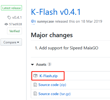Download Source code (tar.gz) link
The width and height of the screenshot is (110, 100).
point(54,94)
